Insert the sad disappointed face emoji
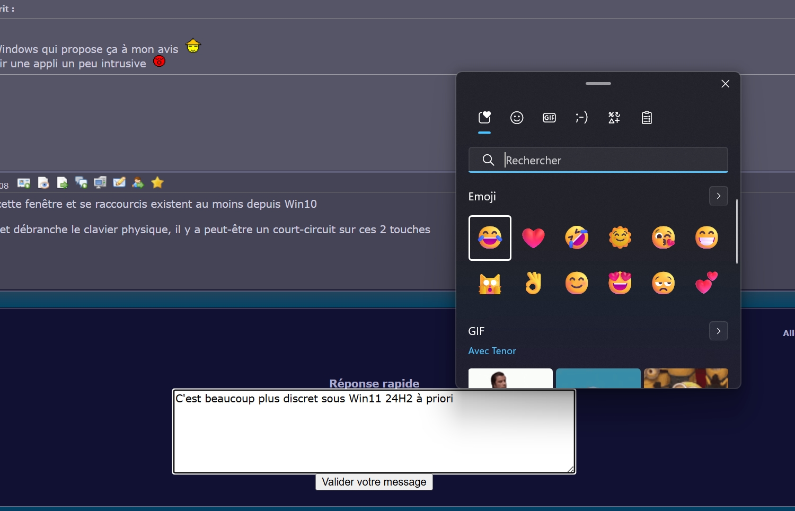795x511 pixels. pyautogui.click(x=664, y=284)
